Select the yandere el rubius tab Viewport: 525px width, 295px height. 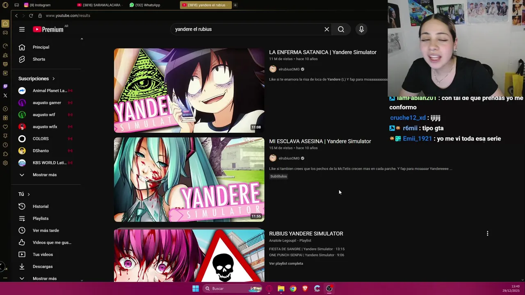205,5
